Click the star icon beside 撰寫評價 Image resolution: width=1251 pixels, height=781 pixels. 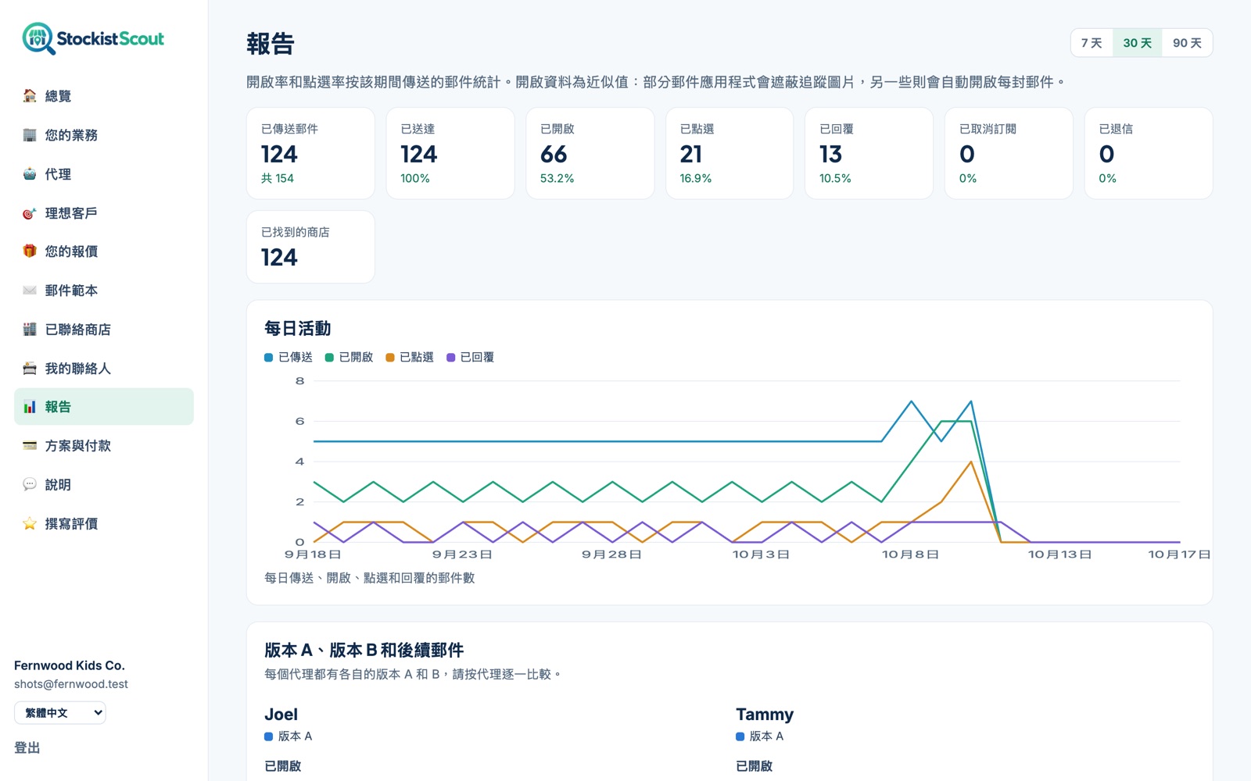(30, 524)
